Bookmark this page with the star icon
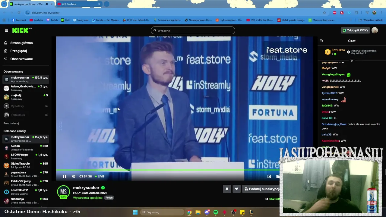Image resolution: width=386 pixels, height=217 pixels. (324, 13)
